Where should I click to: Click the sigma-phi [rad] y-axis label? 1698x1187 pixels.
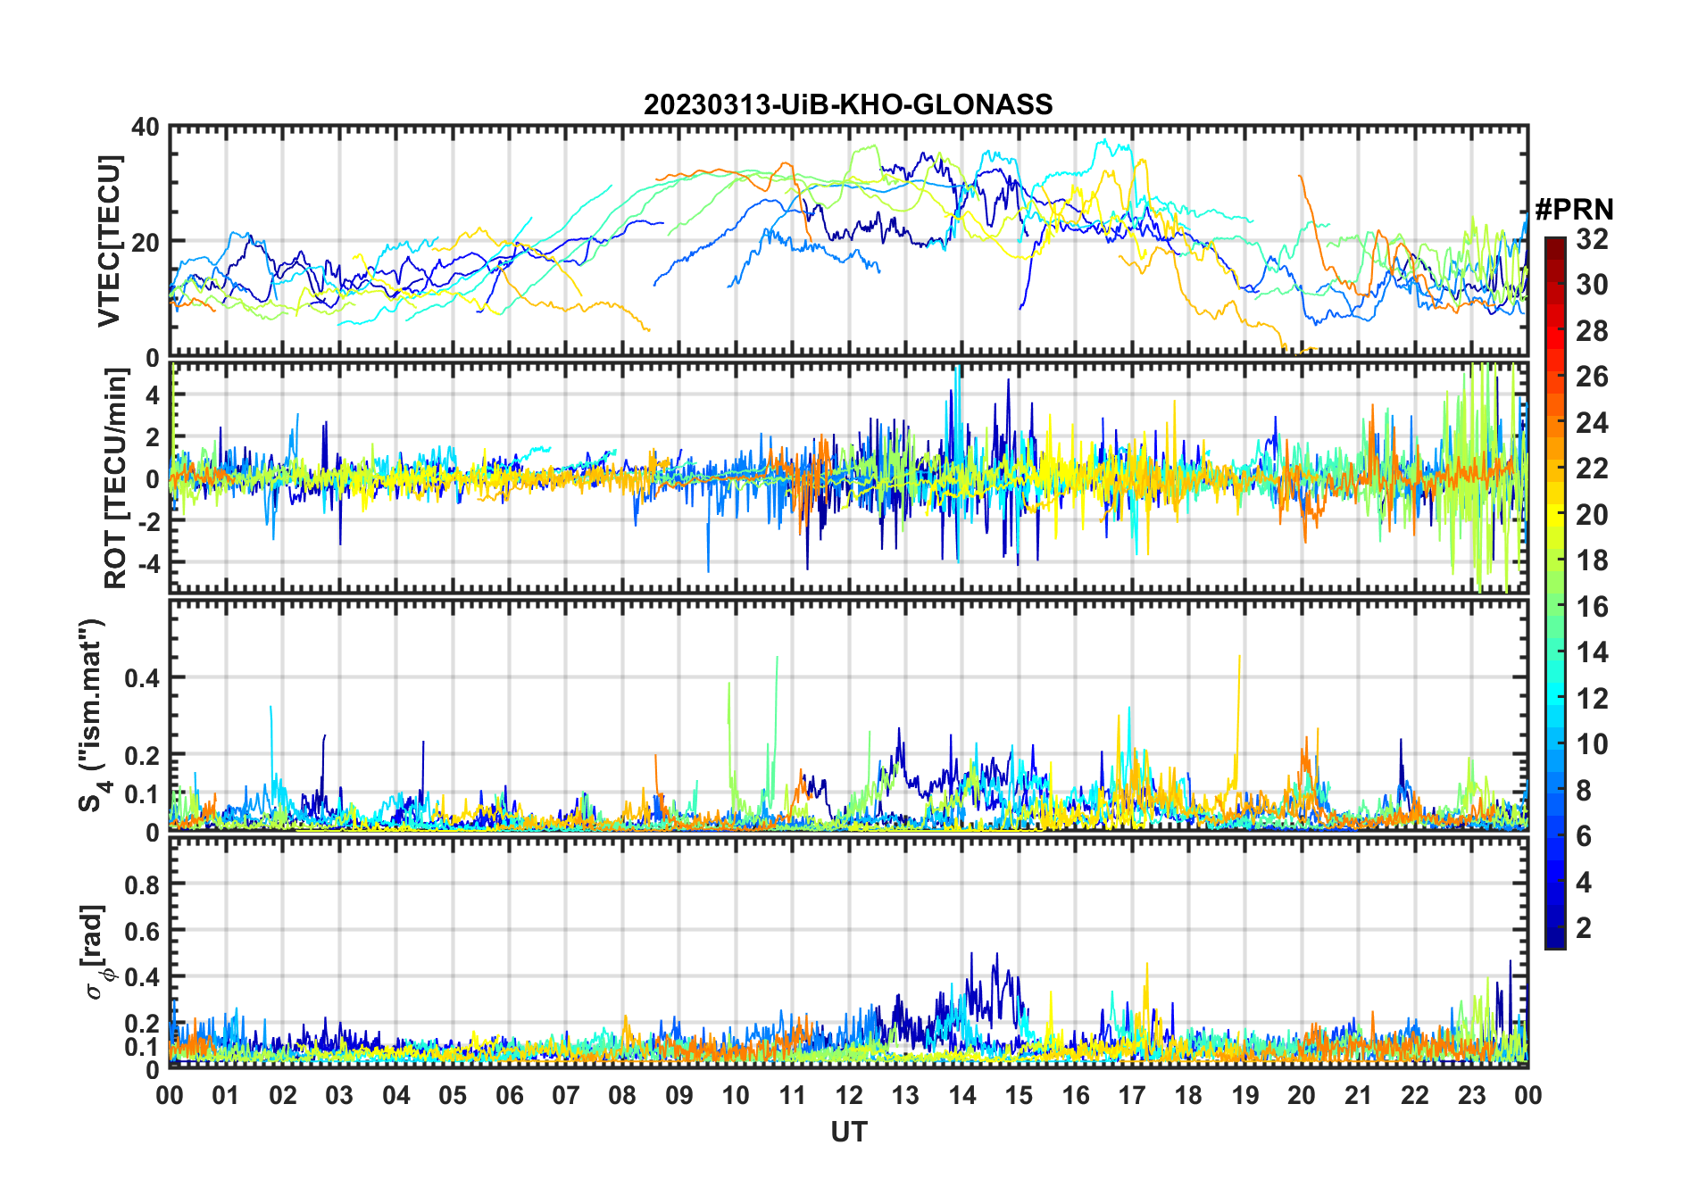95,952
